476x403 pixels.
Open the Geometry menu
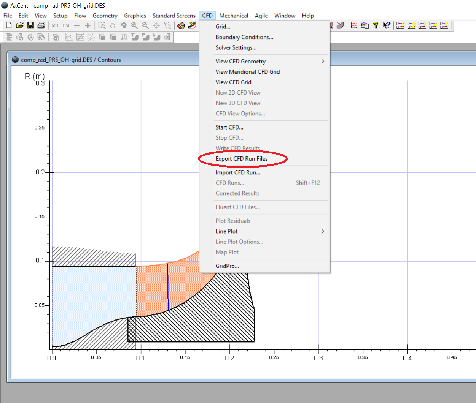(105, 16)
